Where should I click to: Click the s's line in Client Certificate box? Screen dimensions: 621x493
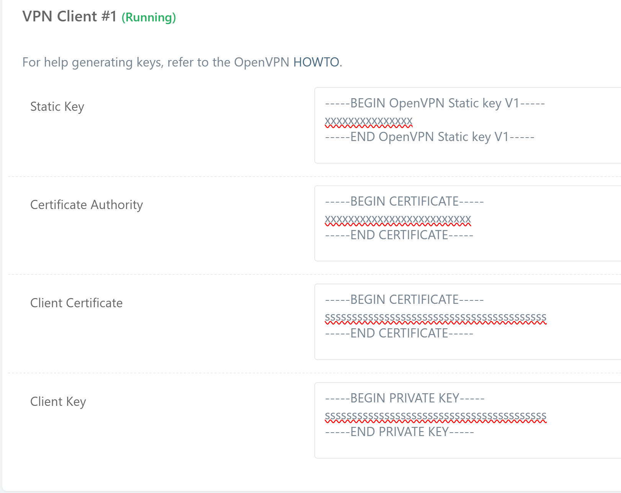(435, 317)
